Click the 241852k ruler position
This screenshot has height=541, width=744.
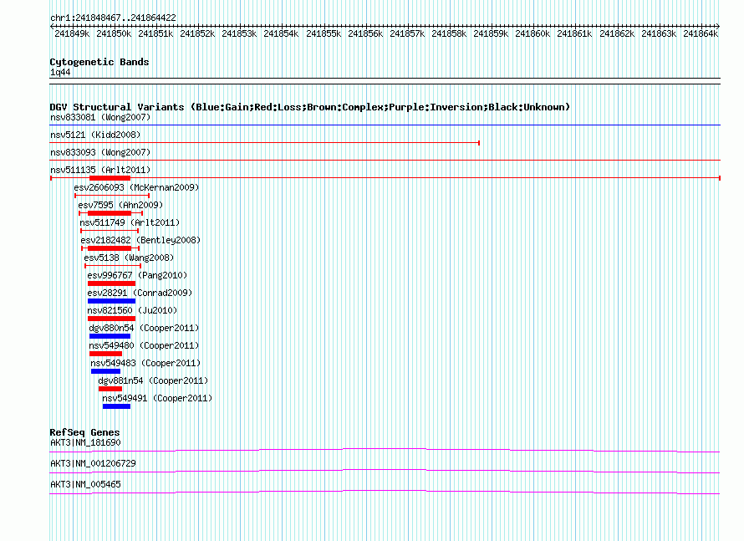coord(197,33)
